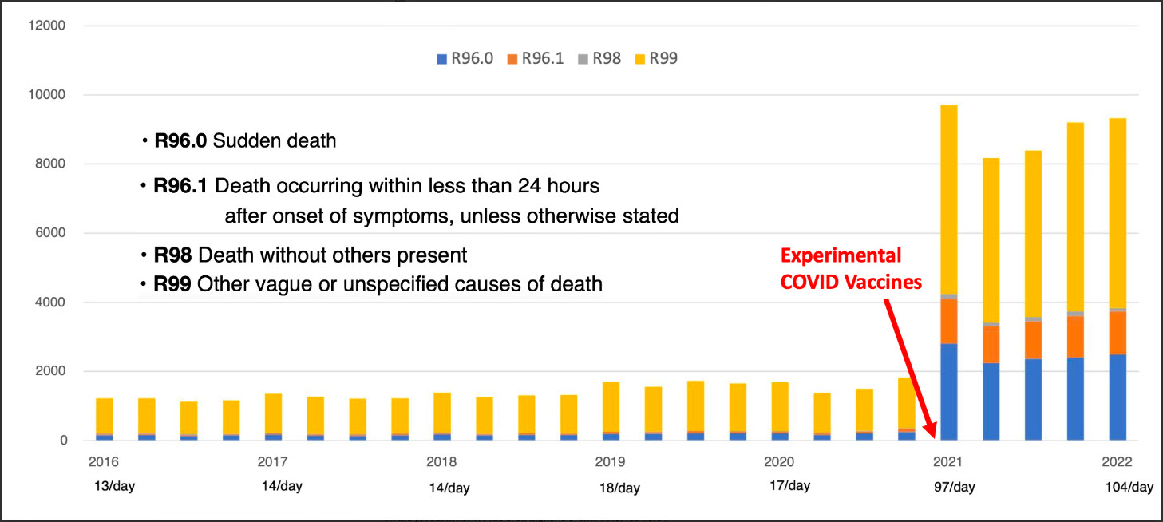
Task: Select the '97/day' label under 2021
Action: pos(955,486)
